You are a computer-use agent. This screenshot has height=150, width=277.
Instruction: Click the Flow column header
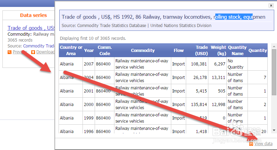point(179,50)
